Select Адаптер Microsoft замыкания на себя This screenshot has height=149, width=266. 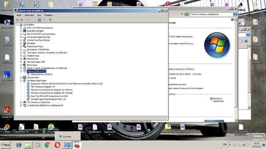click(49, 96)
